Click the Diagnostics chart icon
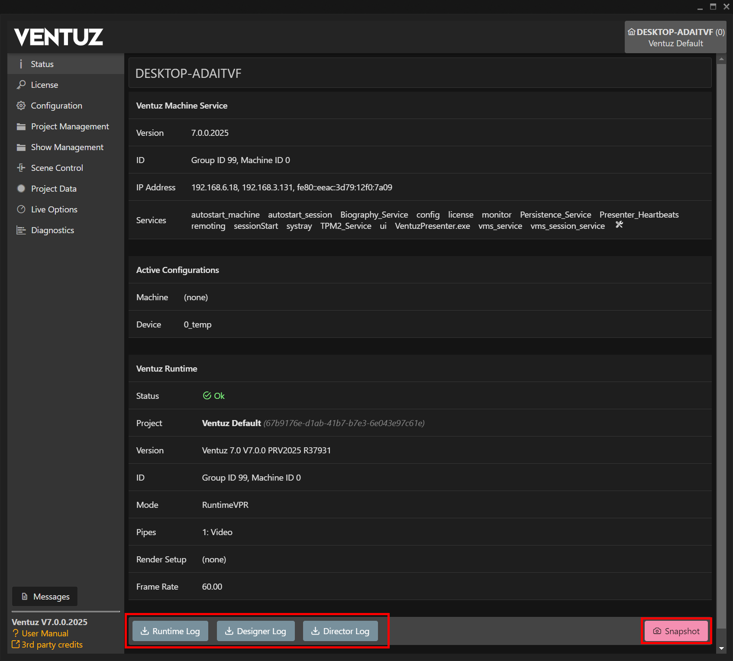The image size is (733, 661). (21, 230)
